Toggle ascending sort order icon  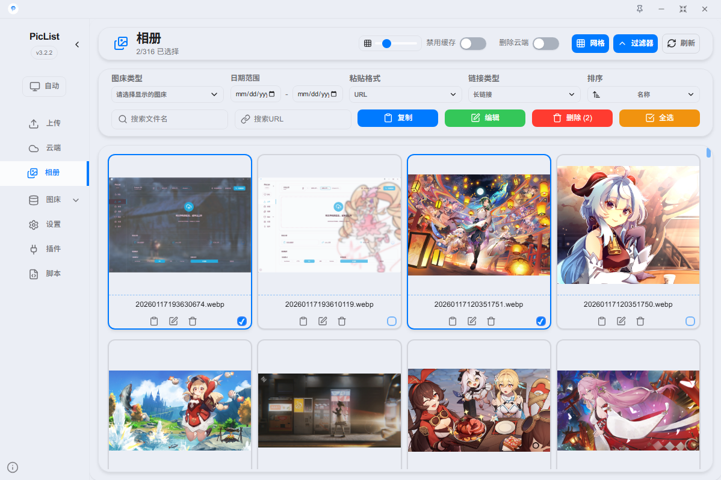coord(596,94)
